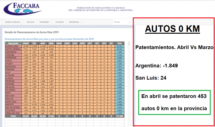Image resolution: width=215 pixels, height=127 pixels.
Task: Open the Circulares menu item
Action: tap(60, 22)
